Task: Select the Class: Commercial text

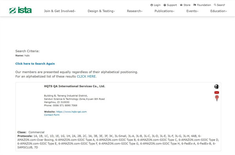Action: 31,132
